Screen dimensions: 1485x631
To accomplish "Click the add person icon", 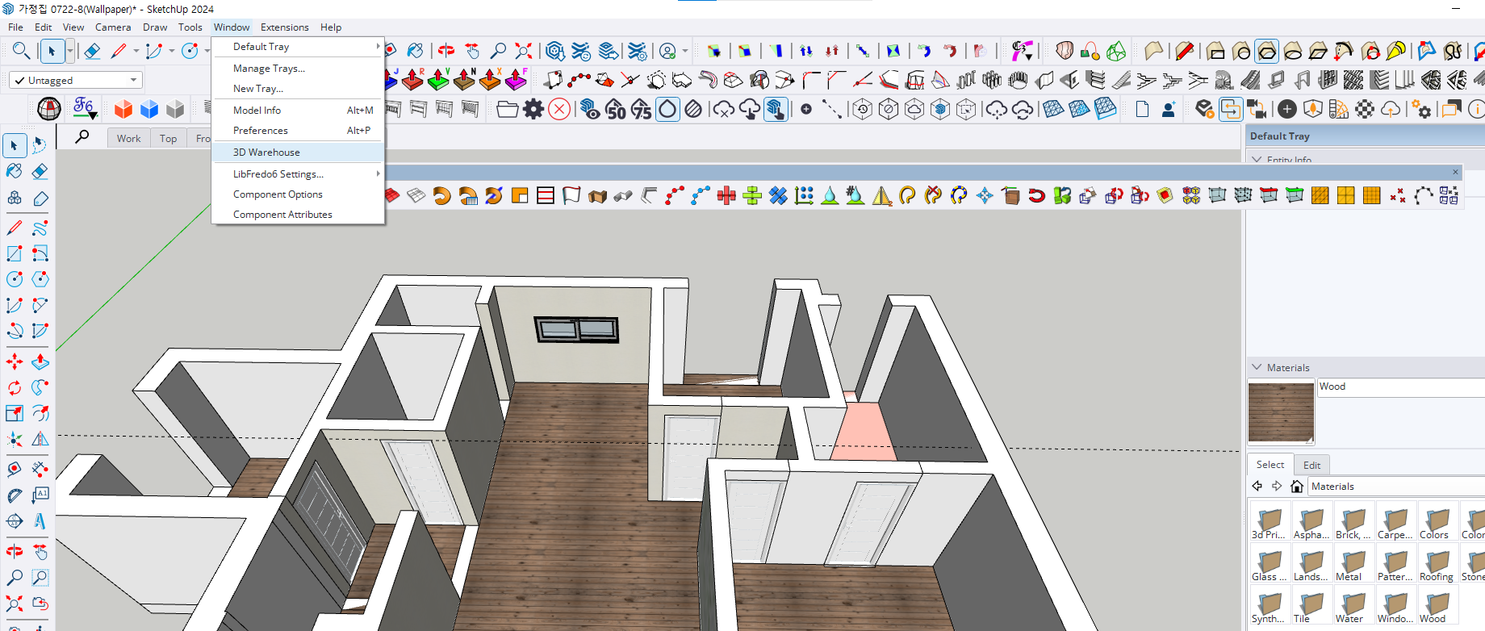I will point(1169,109).
